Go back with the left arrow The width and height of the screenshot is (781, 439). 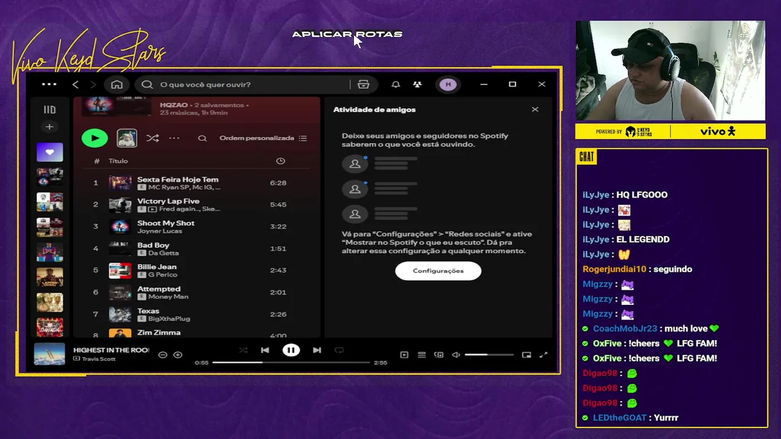(76, 84)
